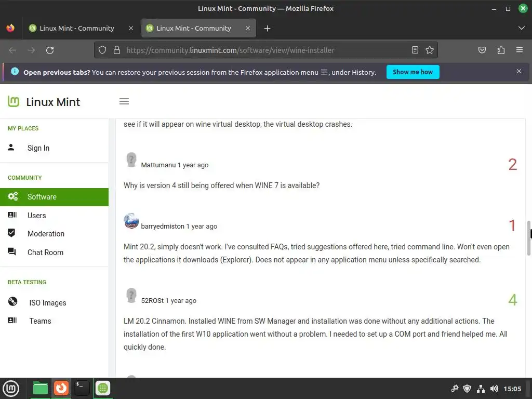532x399 pixels.
Task: Click the update shield tray icon
Action: tap(467, 389)
